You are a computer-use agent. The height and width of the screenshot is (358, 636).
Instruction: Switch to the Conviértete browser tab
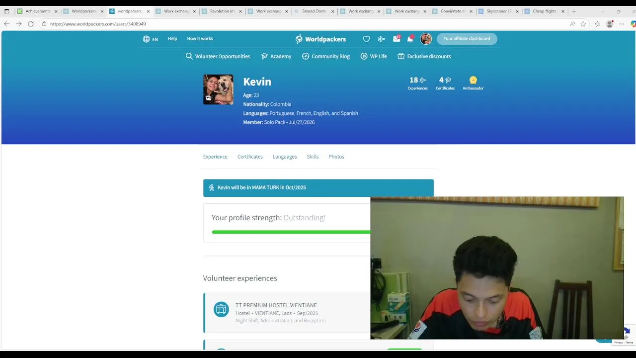453,11
